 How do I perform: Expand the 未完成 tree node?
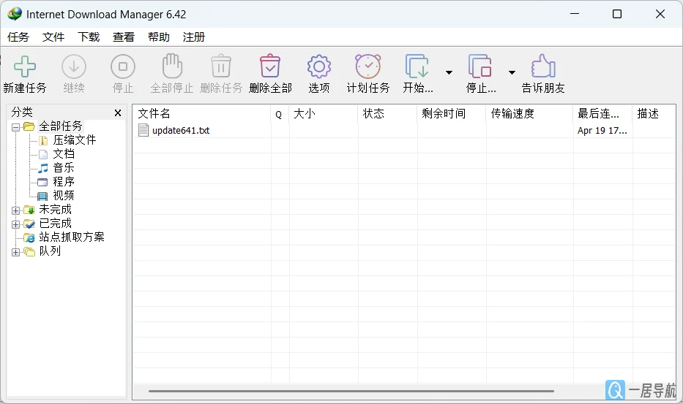(15, 211)
